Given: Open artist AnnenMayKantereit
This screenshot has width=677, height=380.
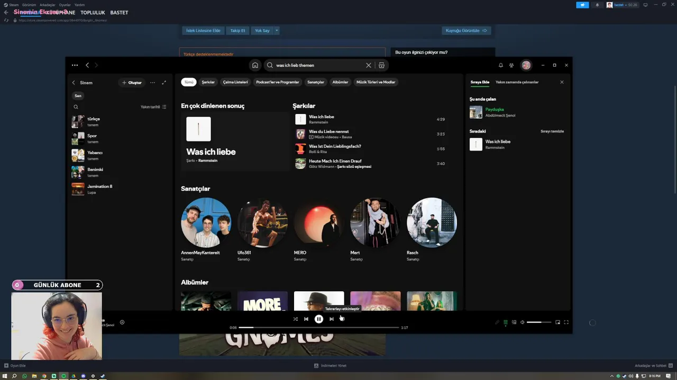Looking at the screenshot, I should 206,230.
